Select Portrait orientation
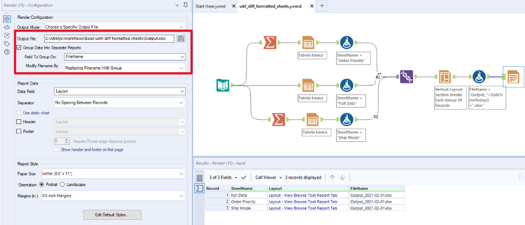The image size is (525, 225). tap(42, 185)
